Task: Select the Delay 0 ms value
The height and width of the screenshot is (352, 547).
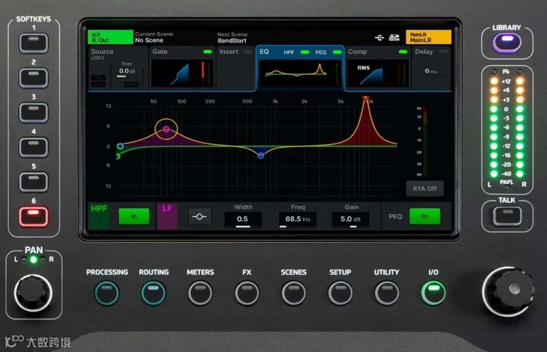Action: (x=431, y=71)
